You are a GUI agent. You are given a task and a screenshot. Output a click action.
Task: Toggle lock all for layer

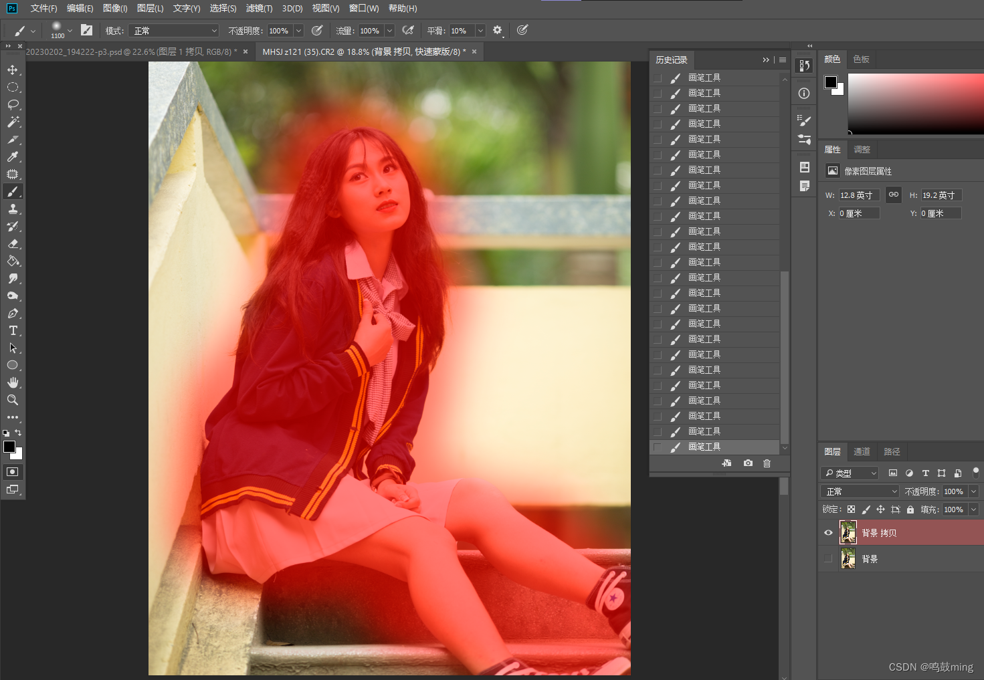(910, 509)
